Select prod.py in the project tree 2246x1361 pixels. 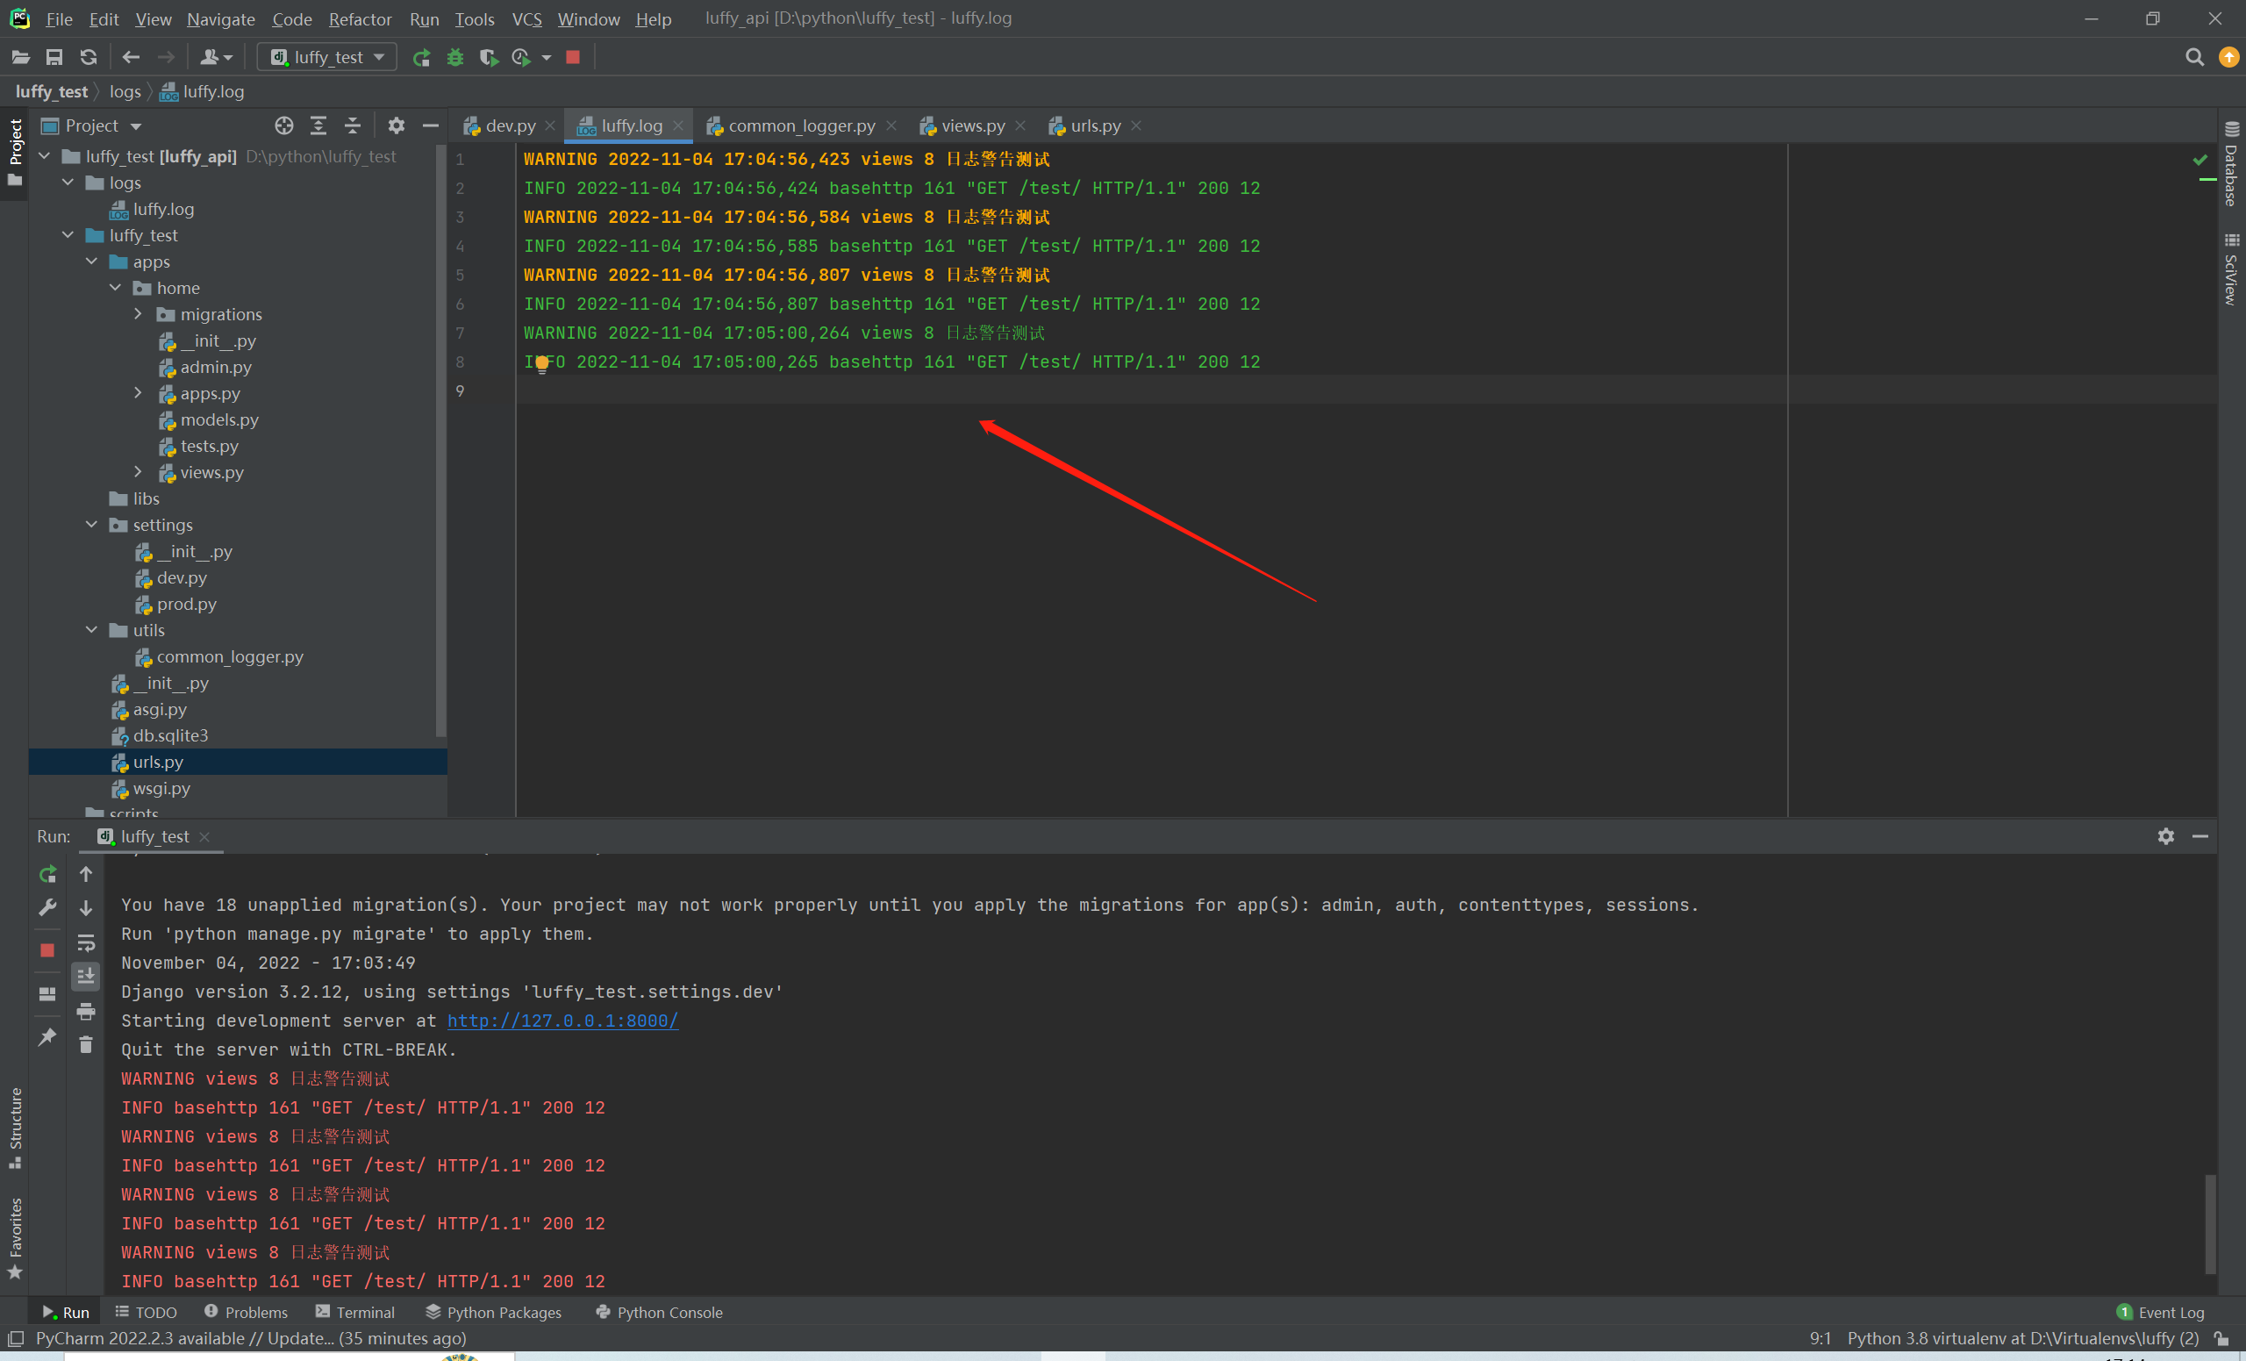click(186, 605)
